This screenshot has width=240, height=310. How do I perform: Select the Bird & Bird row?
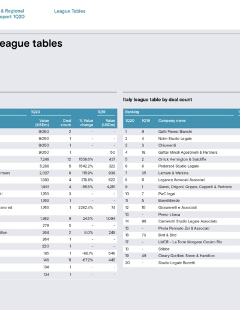coord(182,235)
